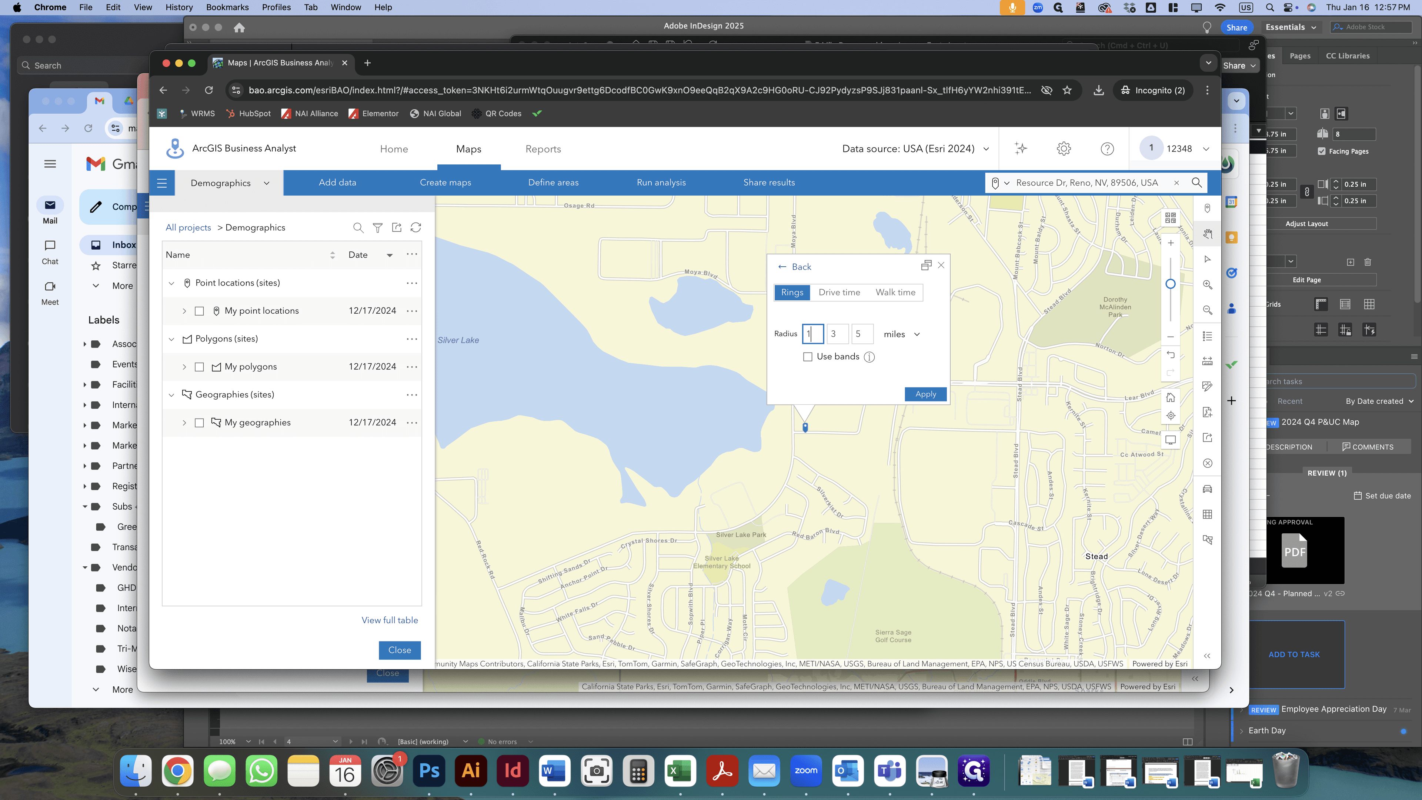
Task: Open the Share results tab
Action: tap(769, 182)
